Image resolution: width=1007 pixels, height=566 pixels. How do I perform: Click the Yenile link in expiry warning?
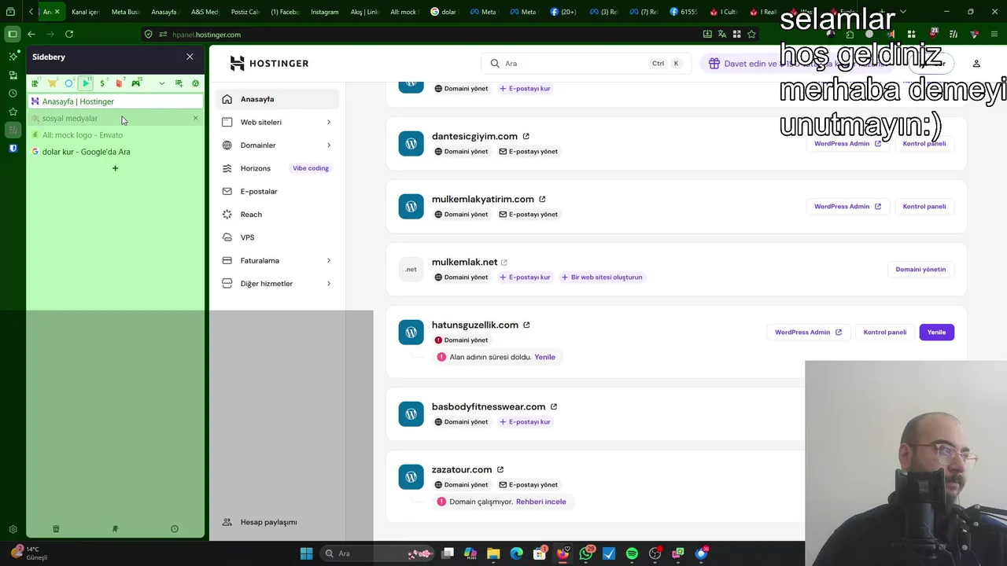coord(544,357)
